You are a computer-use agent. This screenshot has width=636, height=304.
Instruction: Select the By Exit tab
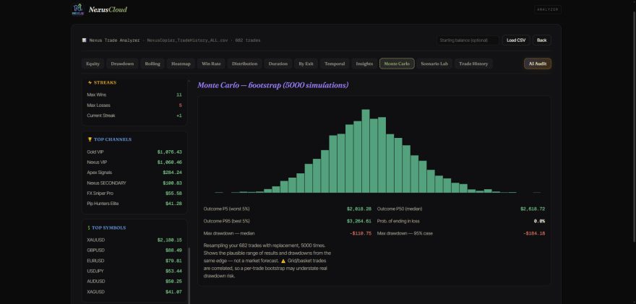click(x=306, y=64)
